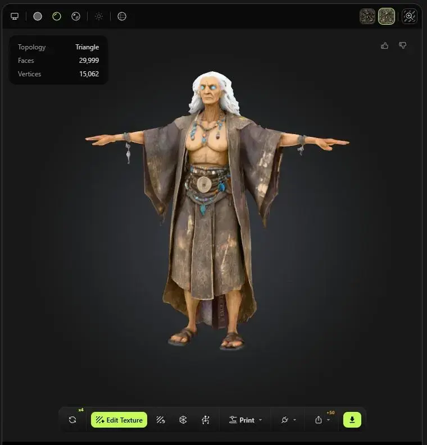Image resolution: width=427 pixels, height=445 pixels.
Task: Click the regenerate refresh icon marked x4
Action: click(x=72, y=420)
